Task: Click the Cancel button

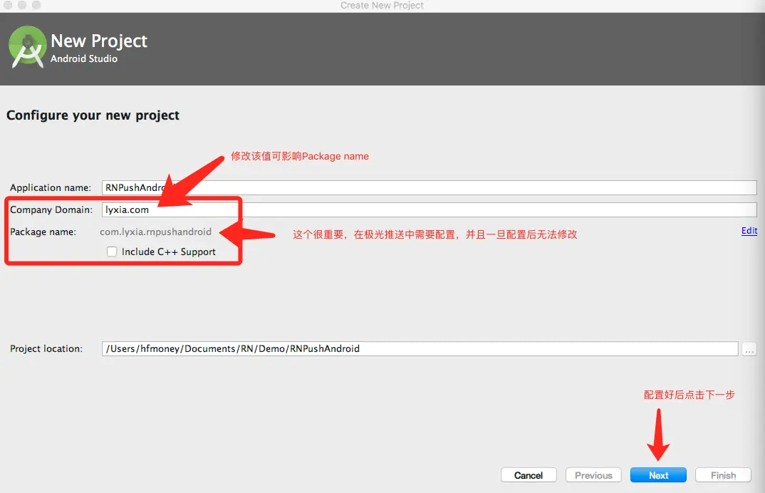Action: [529, 475]
